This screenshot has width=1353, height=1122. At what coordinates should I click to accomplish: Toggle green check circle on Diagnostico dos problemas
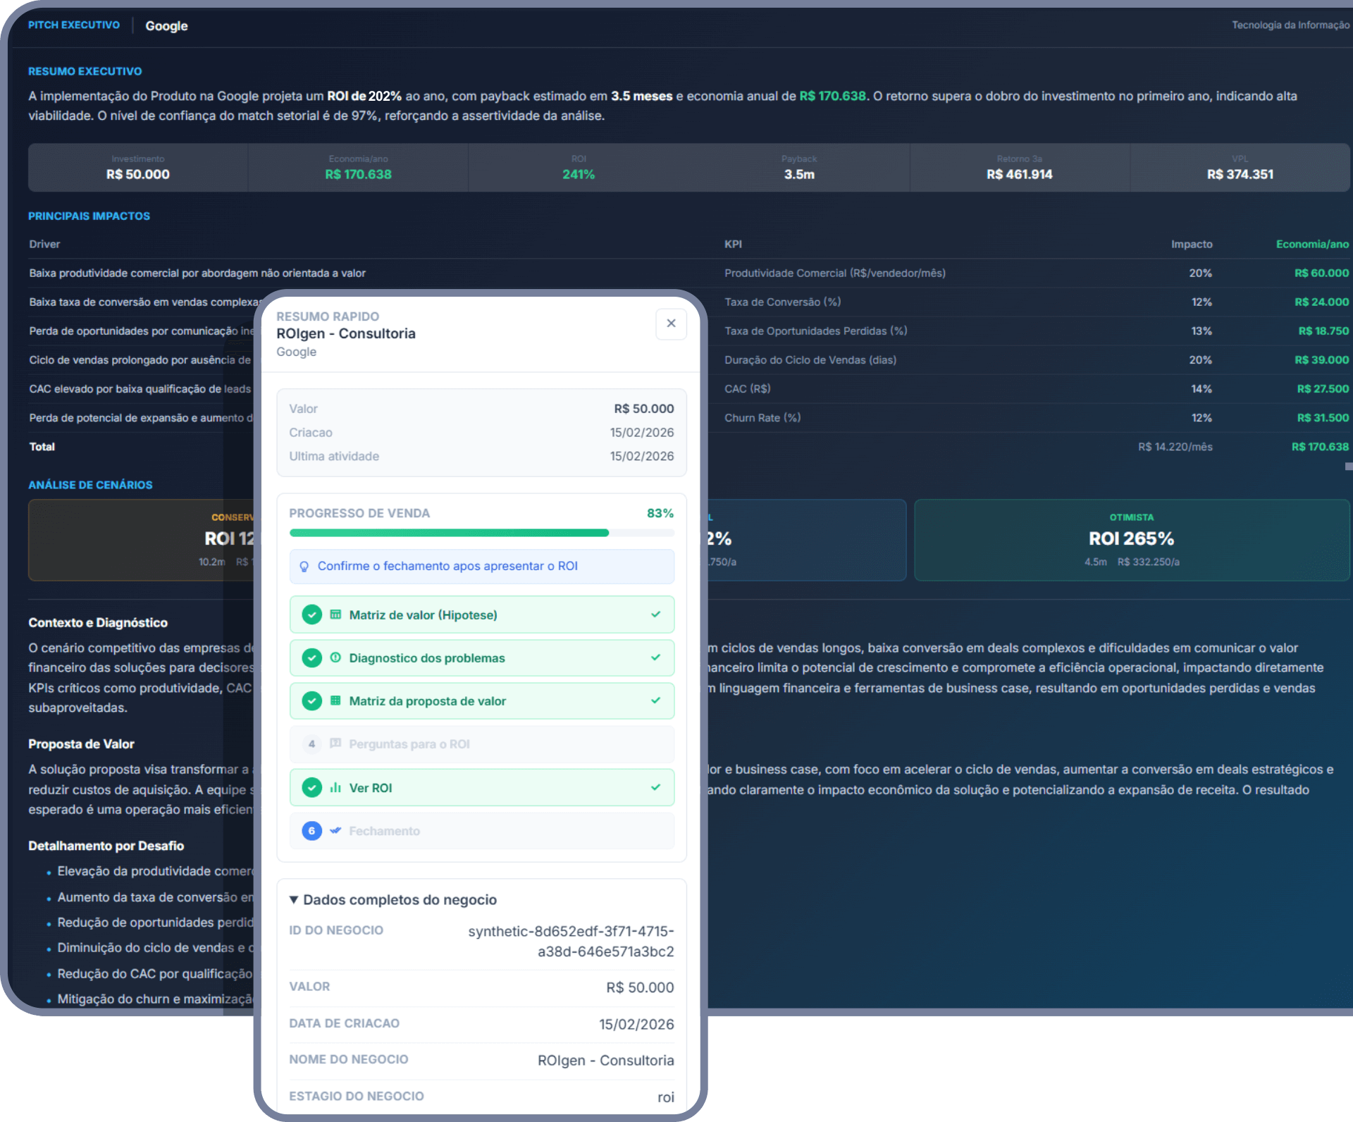click(x=311, y=658)
